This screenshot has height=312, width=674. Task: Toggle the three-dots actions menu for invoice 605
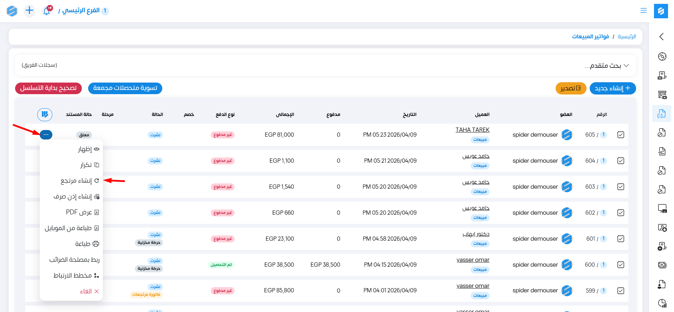(46, 135)
